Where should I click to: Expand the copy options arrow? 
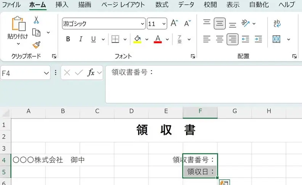point(48,32)
